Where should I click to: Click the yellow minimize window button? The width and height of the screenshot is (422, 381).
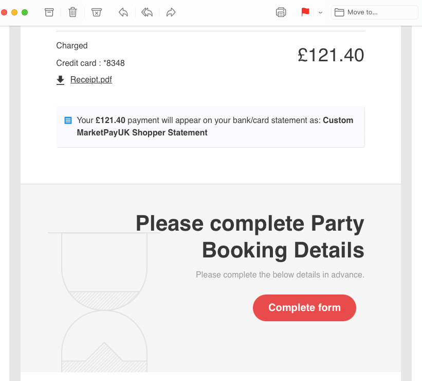pyautogui.click(x=14, y=12)
